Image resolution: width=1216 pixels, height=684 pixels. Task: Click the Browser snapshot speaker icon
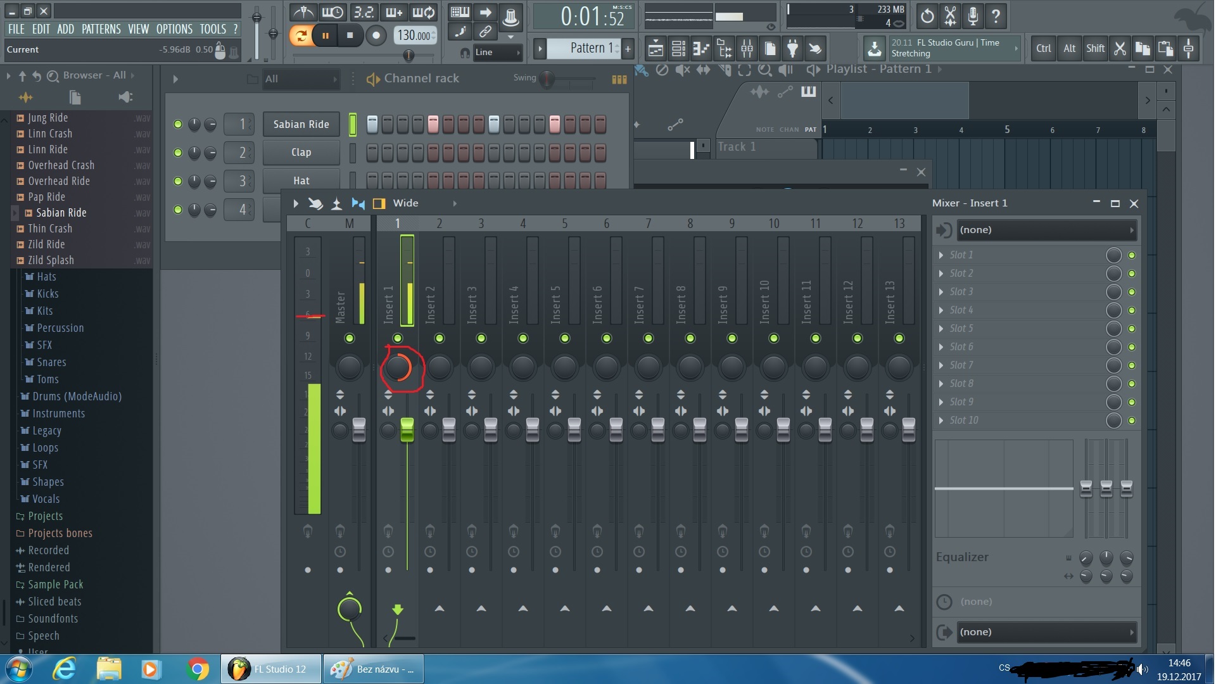[x=125, y=97]
